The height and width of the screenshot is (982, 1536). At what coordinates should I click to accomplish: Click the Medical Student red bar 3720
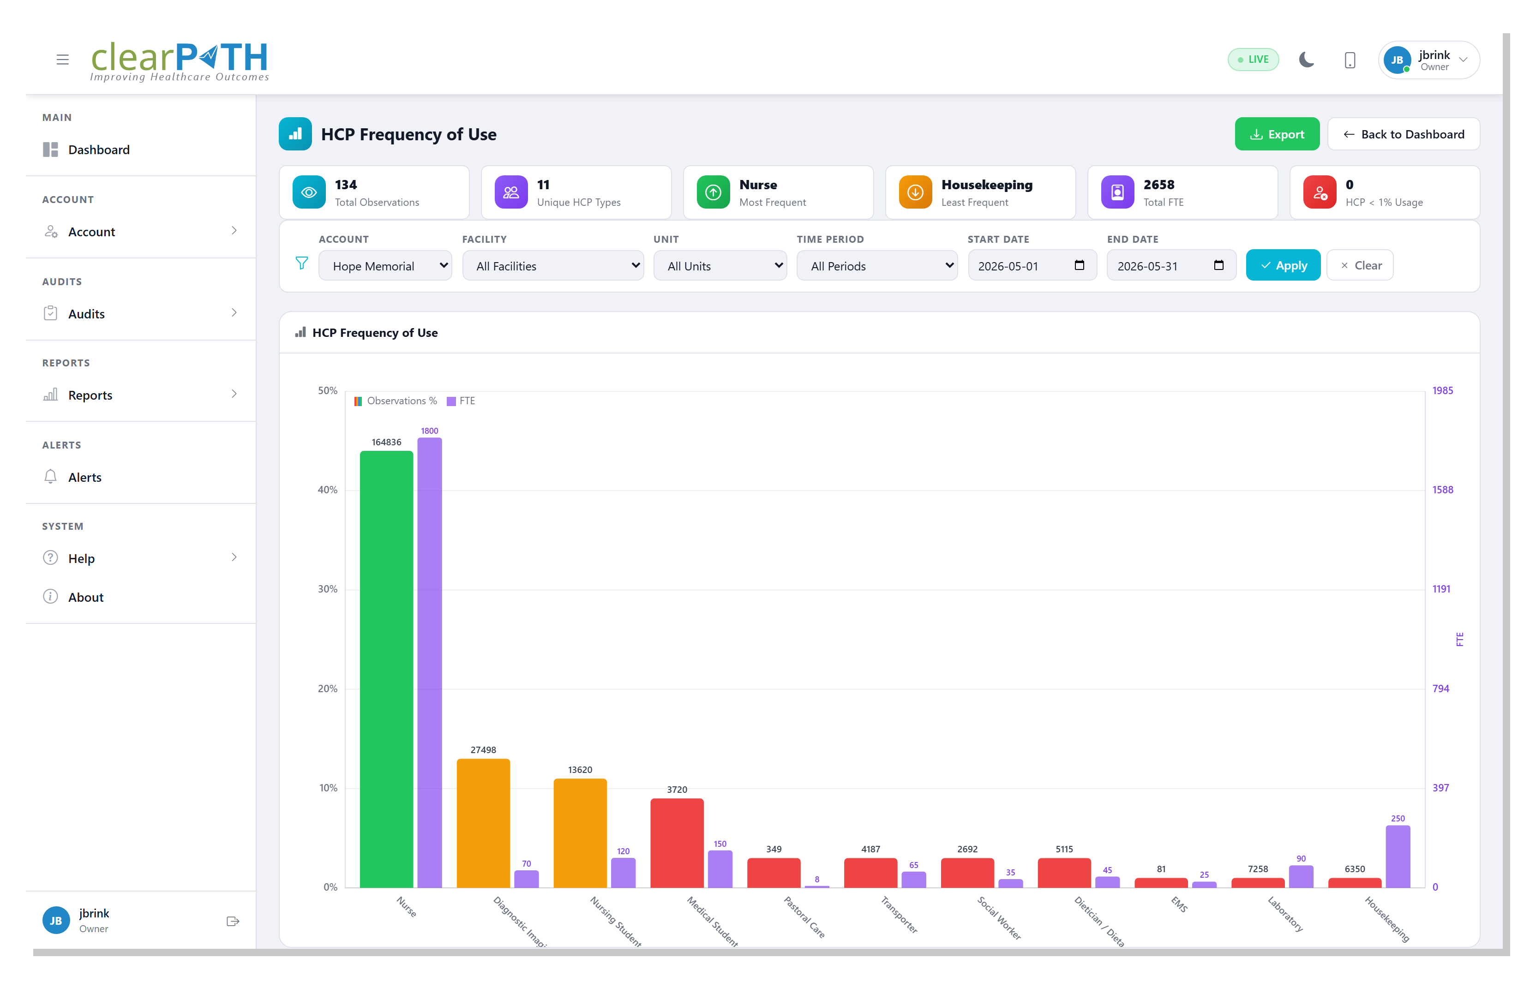(x=678, y=843)
